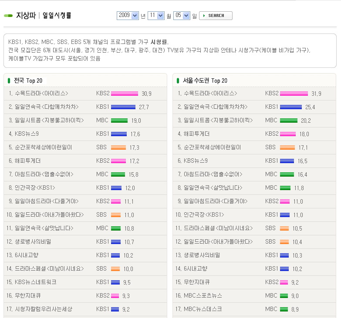Select 인간극장<KBS1> in 전국 Top 20

[35, 187]
